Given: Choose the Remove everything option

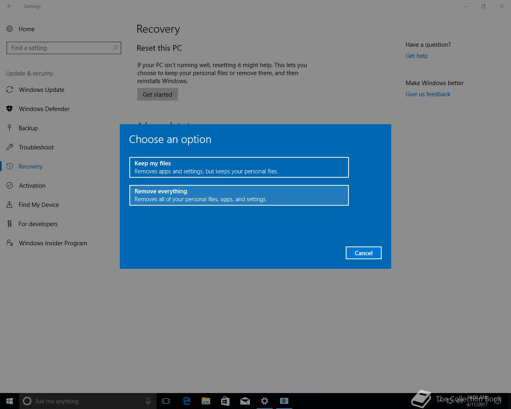Looking at the screenshot, I should (x=239, y=195).
